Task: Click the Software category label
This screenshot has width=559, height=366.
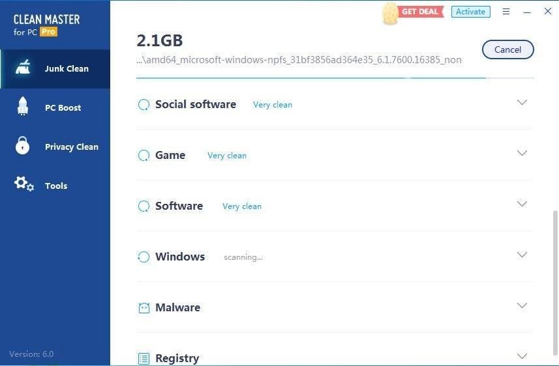Action: click(179, 206)
